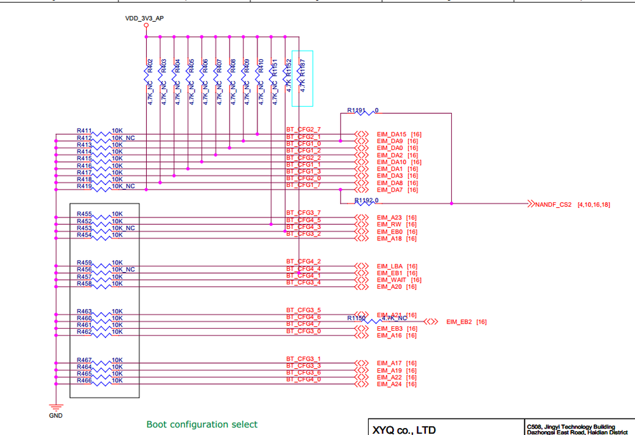
Task: Select the R419 10K_NC resistor
Action: click(x=101, y=189)
